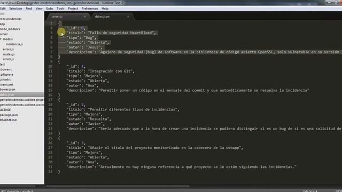Open the View menu
Screen dimensions: 342x192
[x=39, y=9]
